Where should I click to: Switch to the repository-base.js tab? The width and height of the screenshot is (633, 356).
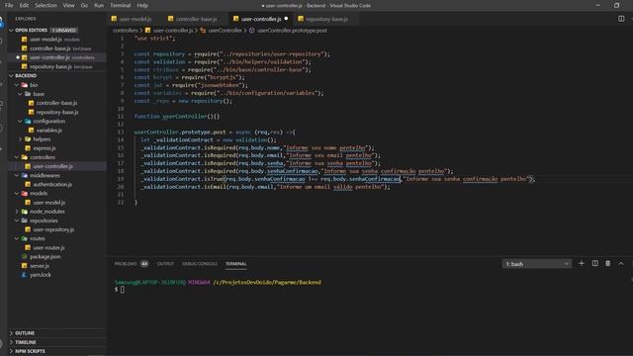click(x=326, y=19)
